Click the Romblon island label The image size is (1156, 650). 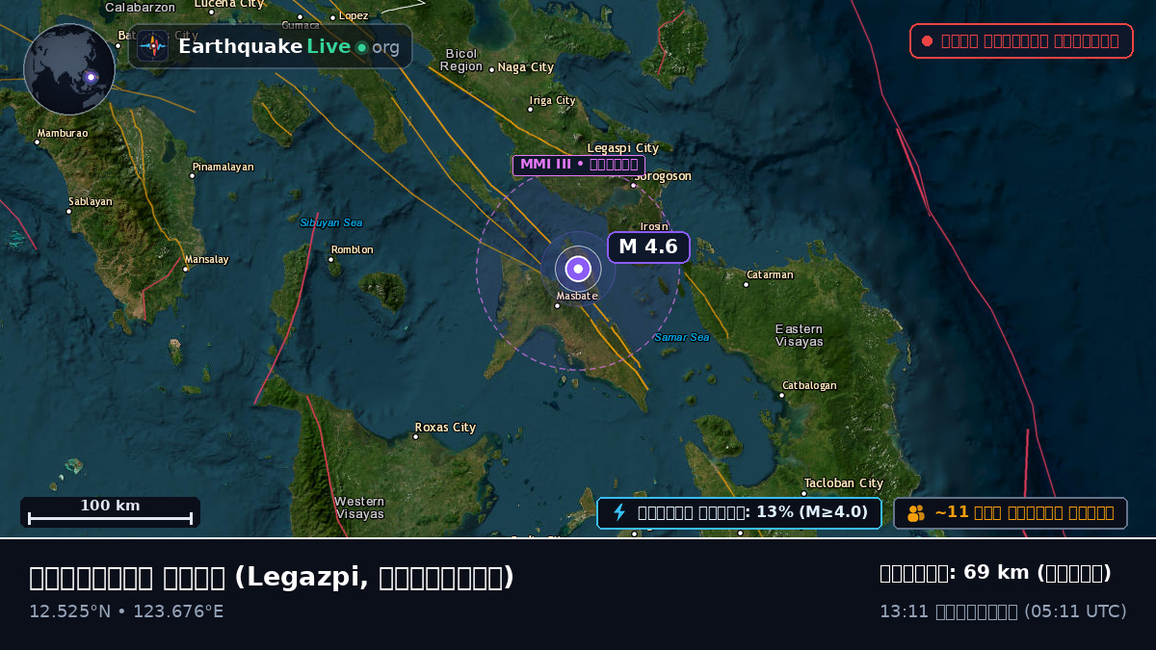pos(352,250)
